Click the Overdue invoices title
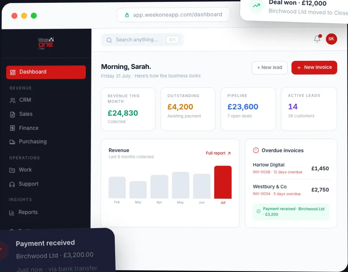 [x=283, y=151]
